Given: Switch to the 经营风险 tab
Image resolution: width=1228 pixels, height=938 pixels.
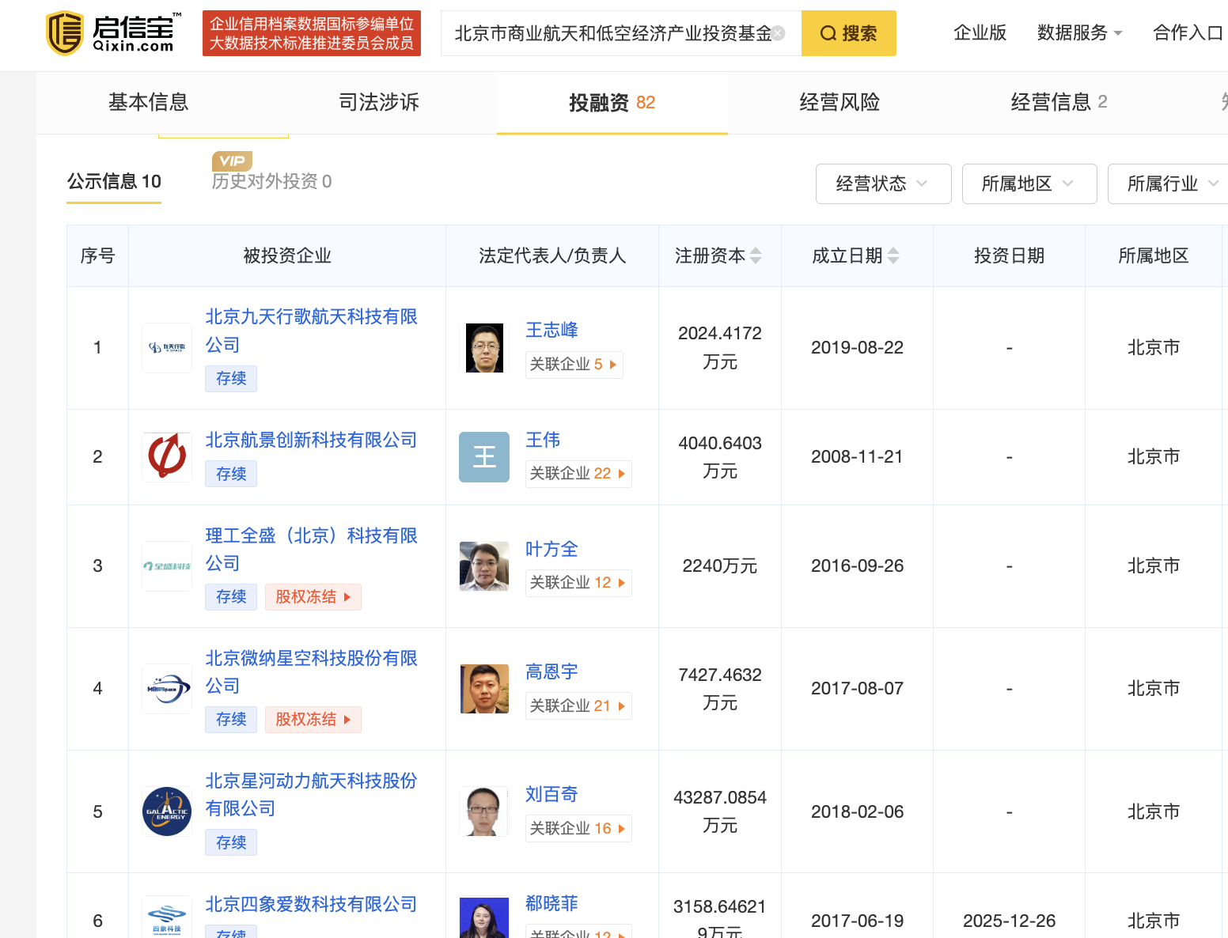Looking at the screenshot, I should click(x=840, y=102).
